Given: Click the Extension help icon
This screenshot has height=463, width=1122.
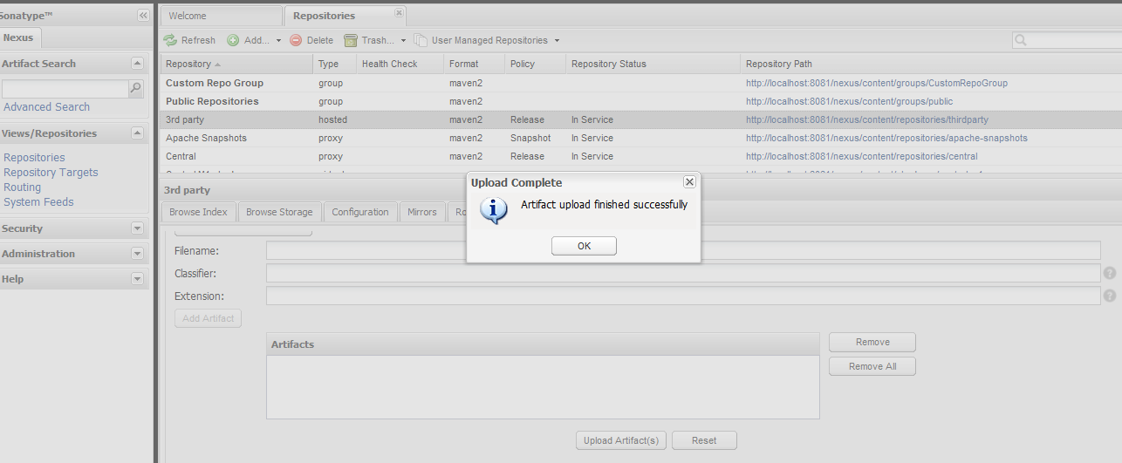Looking at the screenshot, I should (1110, 296).
